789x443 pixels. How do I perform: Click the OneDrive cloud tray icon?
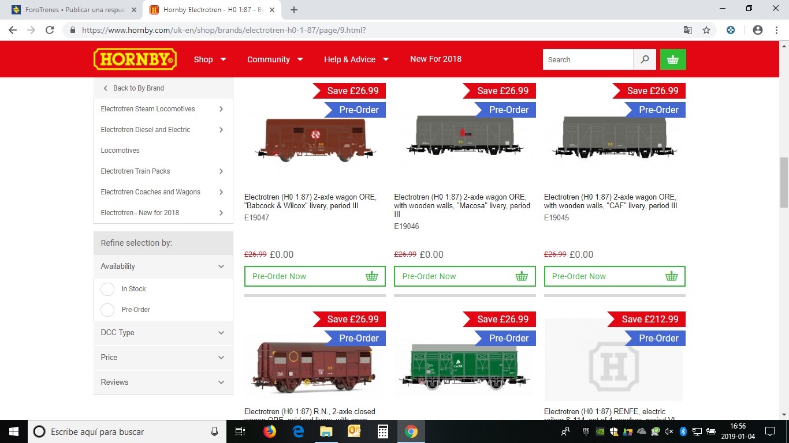pos(641,431)
